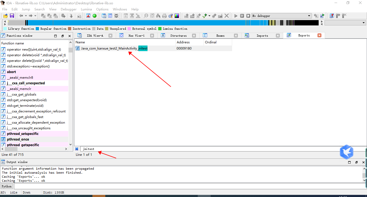367x197 pixels.
Task: Click the zoom 1:1 magnifier icon
Action: pyautogui.click(x=146, y=16)
